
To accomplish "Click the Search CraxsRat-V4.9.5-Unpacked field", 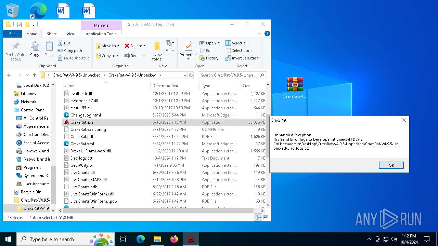I will coord(232,75).
